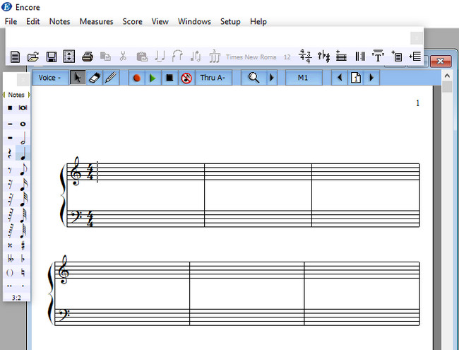459x350 pixels.
Task: Open the Windows menu
Action: click(x=194, y=21)
